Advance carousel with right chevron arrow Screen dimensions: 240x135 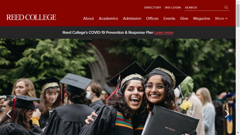(227, 114)
